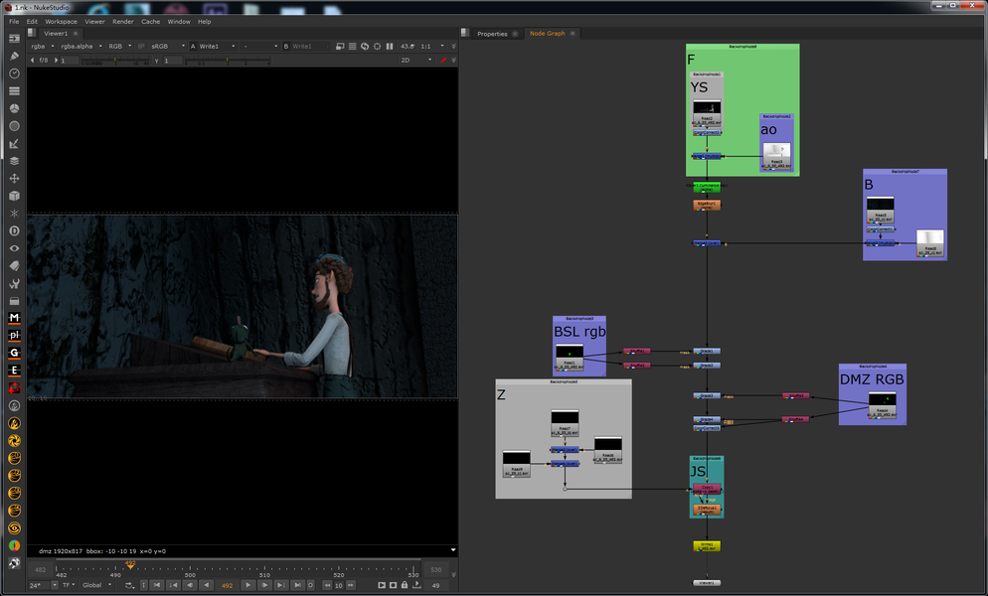Click the gamma Y slider in viewer
This screenshot has width=988, height=596.
[x=227, y=62]
